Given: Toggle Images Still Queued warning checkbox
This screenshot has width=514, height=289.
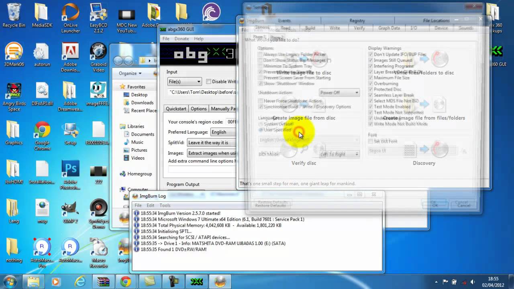Looking at the screenshot, I should (371, 60).
